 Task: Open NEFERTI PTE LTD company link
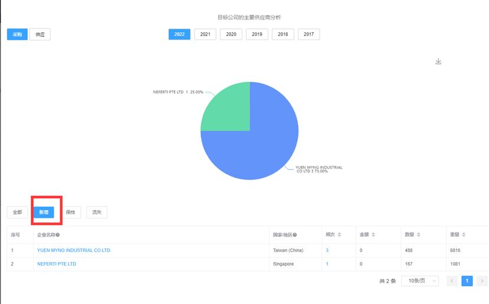pyautogui.click(x=57, y=264)
